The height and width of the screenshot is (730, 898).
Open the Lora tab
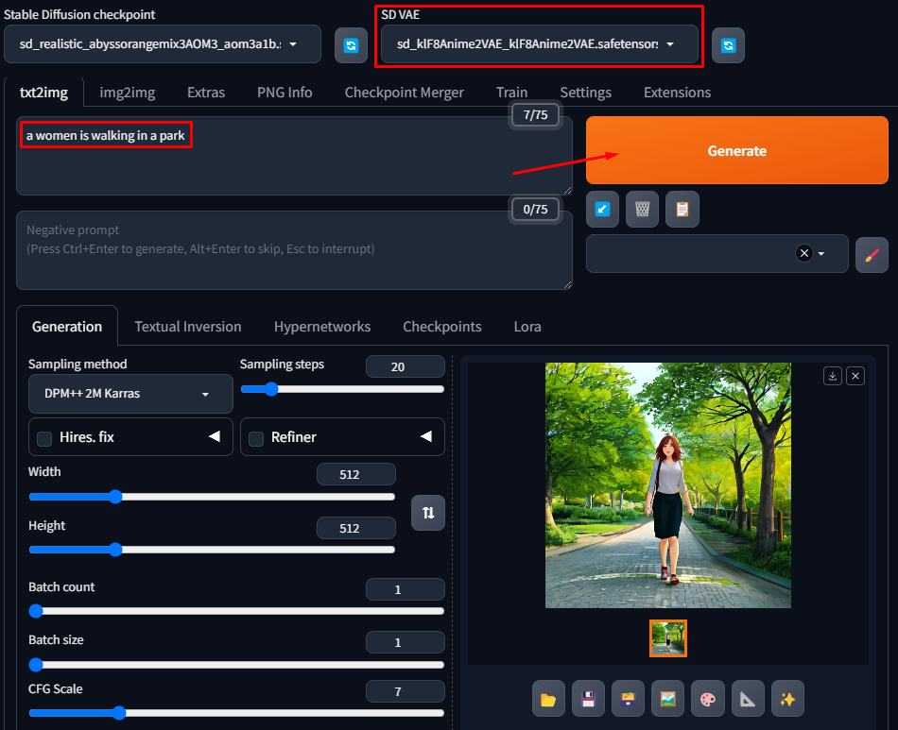527,327
